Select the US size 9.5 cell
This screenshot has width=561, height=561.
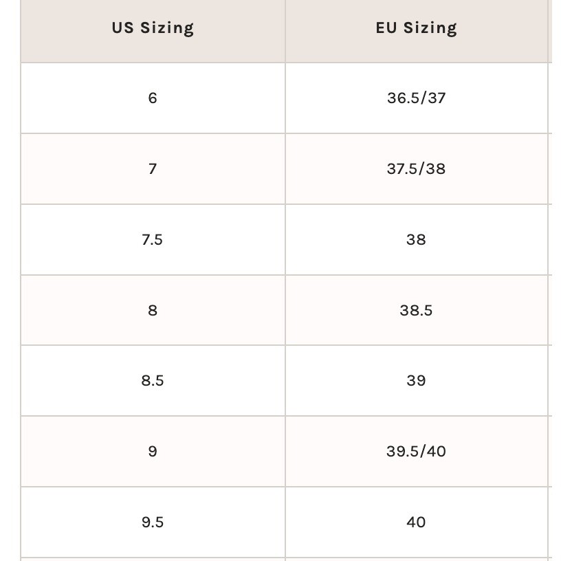[x=153, y=522]
